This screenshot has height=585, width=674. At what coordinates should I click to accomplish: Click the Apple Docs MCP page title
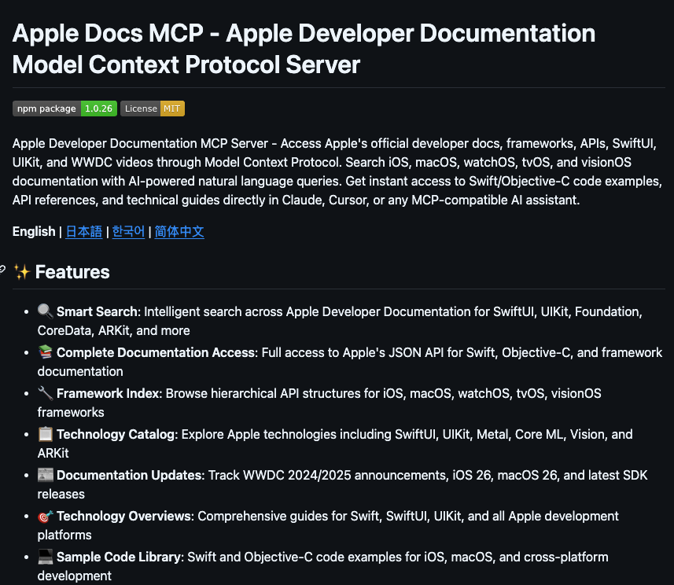(304, 49)
